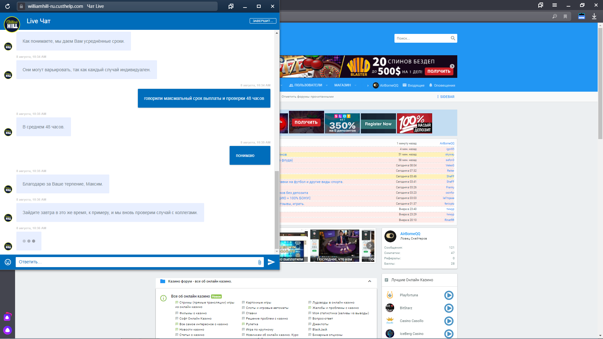Click the bookmarks icon in browser title bar
The height and width of the screenshot is (339, 603).
[541, 5]
